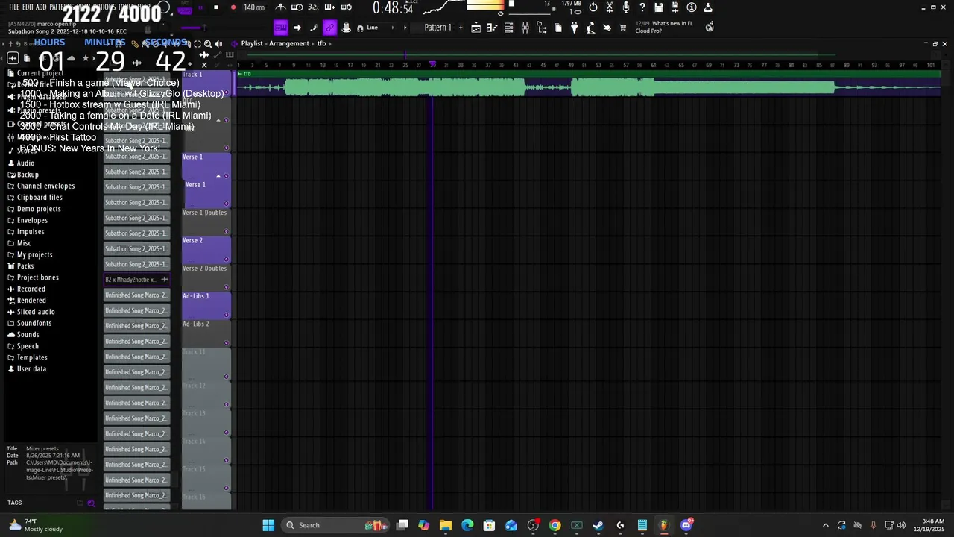The width and height of the screenshot is (954, 537).
Task: Toggle the loop recording icon
Action: tap(347, 7)
